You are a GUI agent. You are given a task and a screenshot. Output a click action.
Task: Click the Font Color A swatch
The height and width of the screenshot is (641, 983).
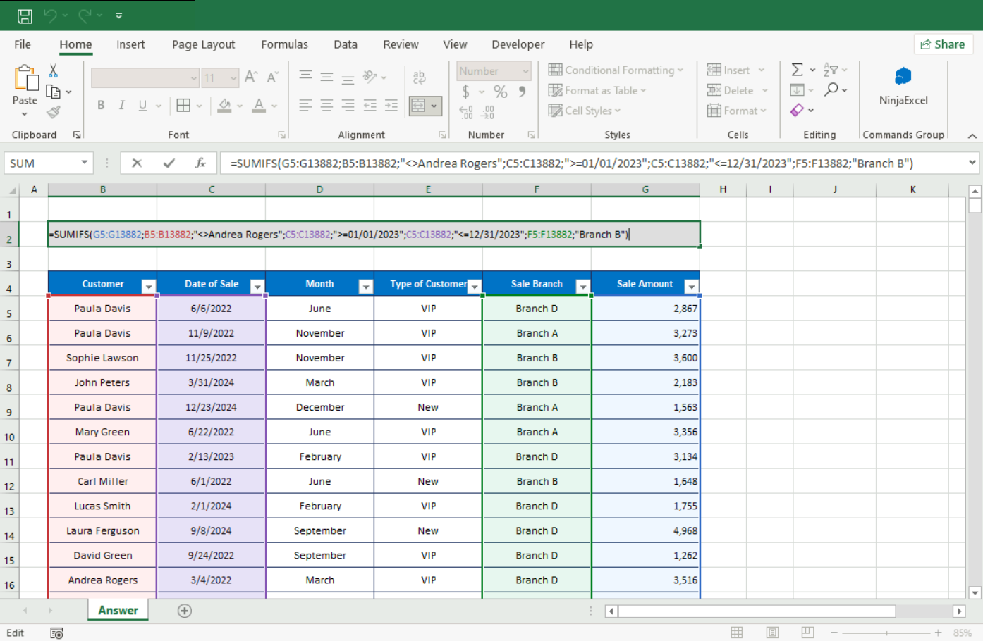(x=259, y=106)
